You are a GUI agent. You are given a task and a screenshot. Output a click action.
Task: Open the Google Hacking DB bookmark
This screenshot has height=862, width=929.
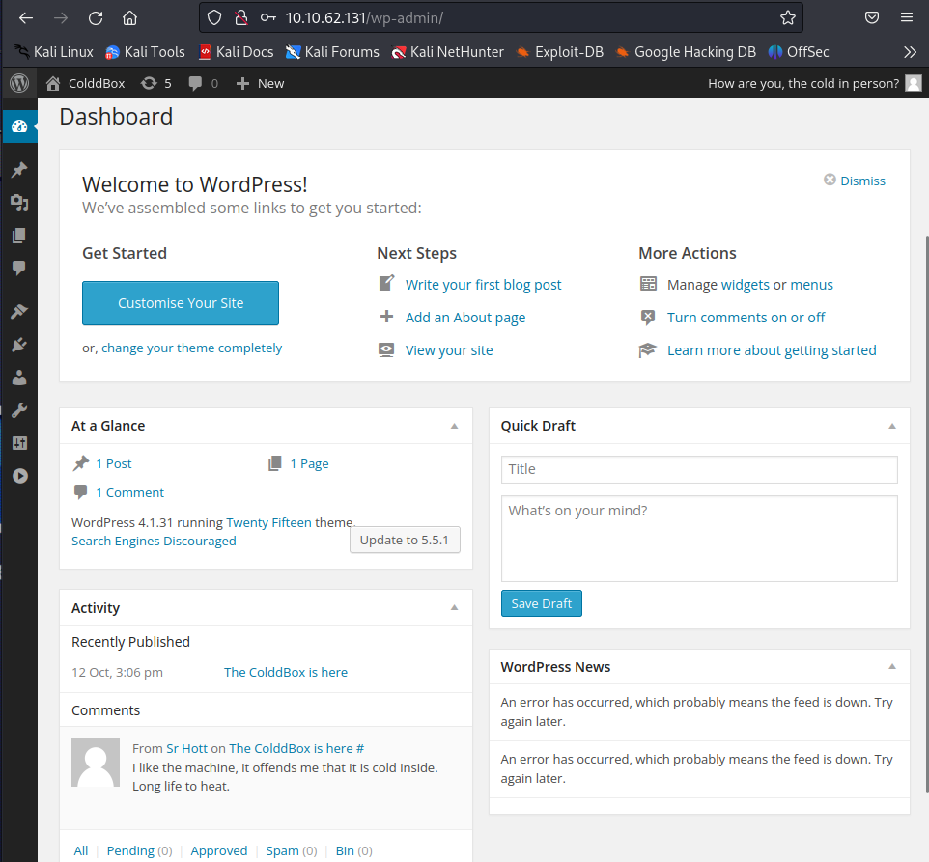pos(686,52)
